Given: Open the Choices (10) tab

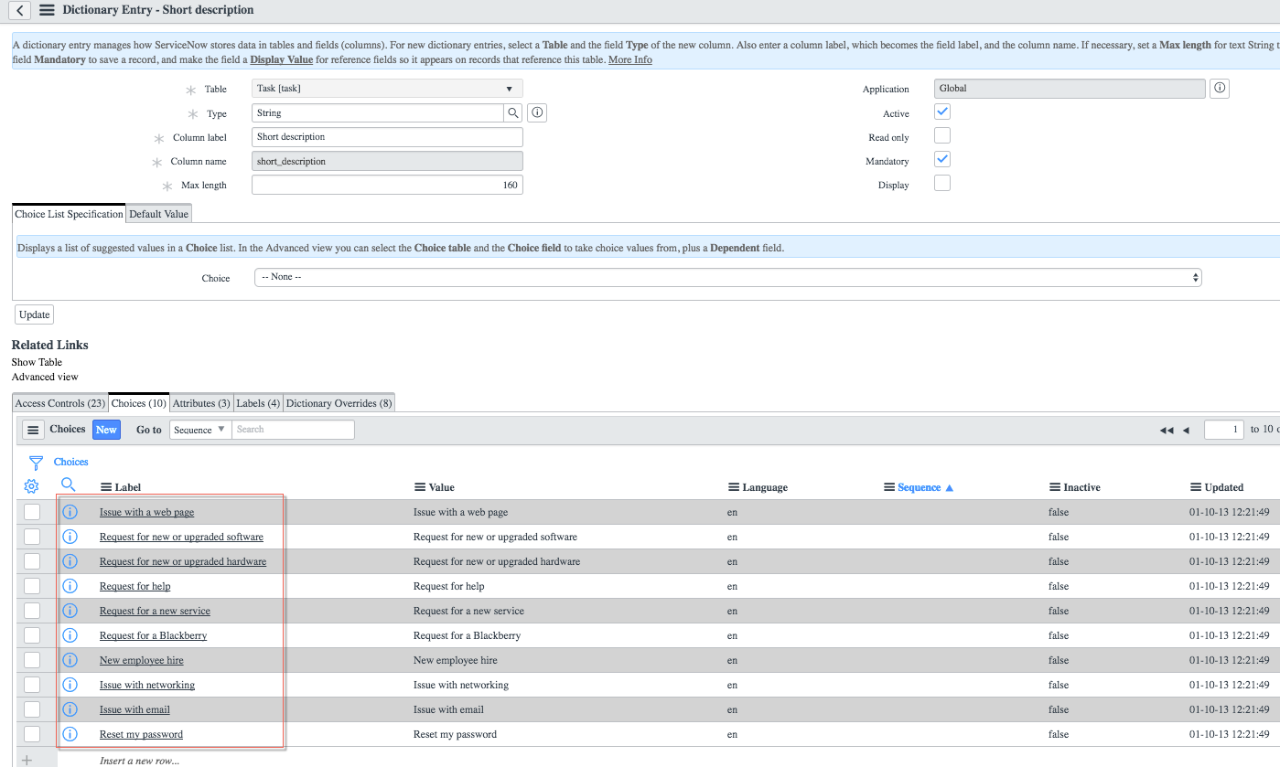Looking at the screenshot, I should 139,403.
